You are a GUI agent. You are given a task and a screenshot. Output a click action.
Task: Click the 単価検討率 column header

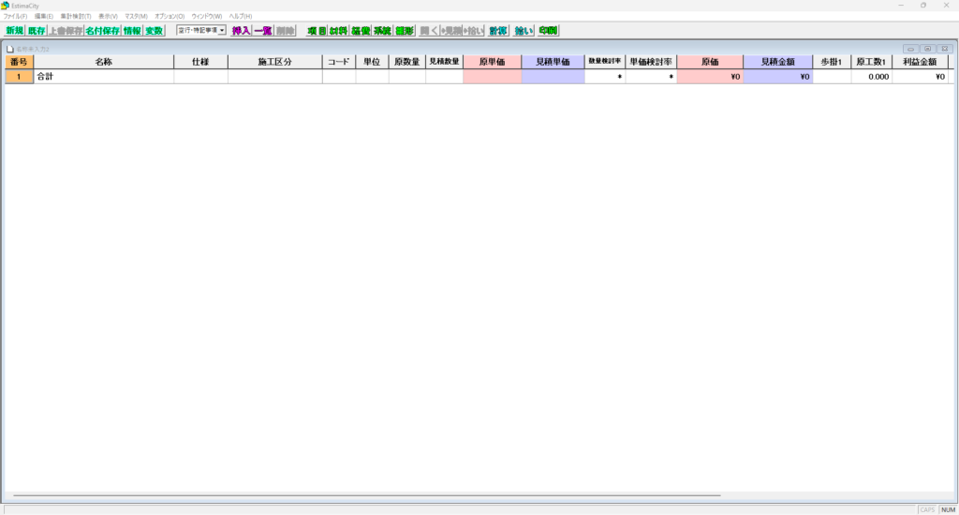(x=651, y=62)
